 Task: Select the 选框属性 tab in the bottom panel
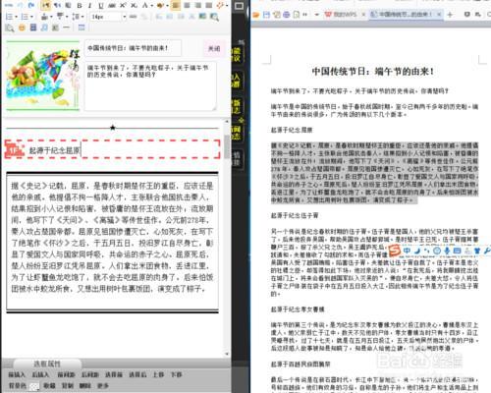pyautogui.click(x=47, y=364)
